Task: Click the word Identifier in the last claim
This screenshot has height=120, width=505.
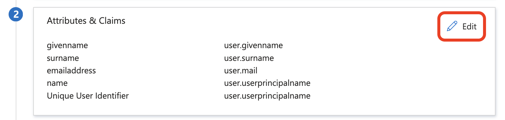Action: pos(113,96)
